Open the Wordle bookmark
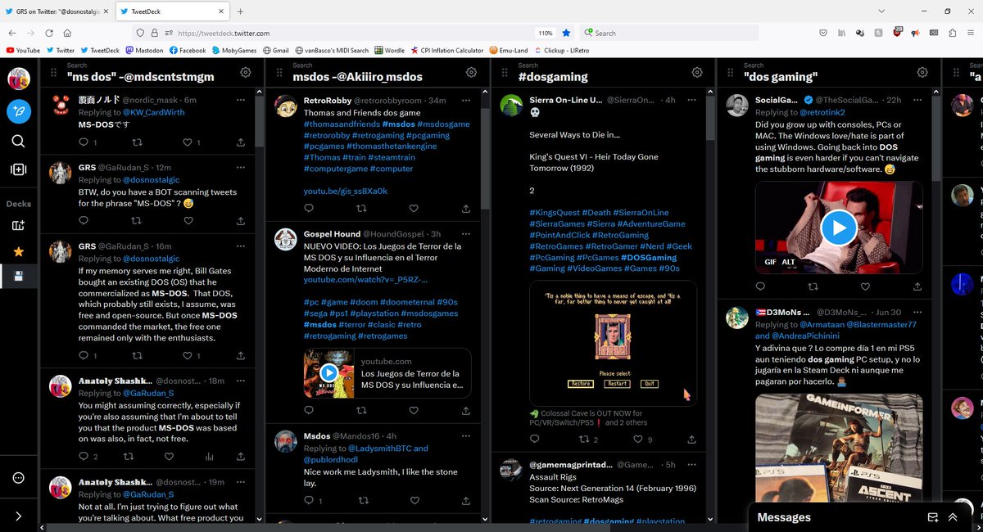Screen dimensions: 983x532 (390, 50)
